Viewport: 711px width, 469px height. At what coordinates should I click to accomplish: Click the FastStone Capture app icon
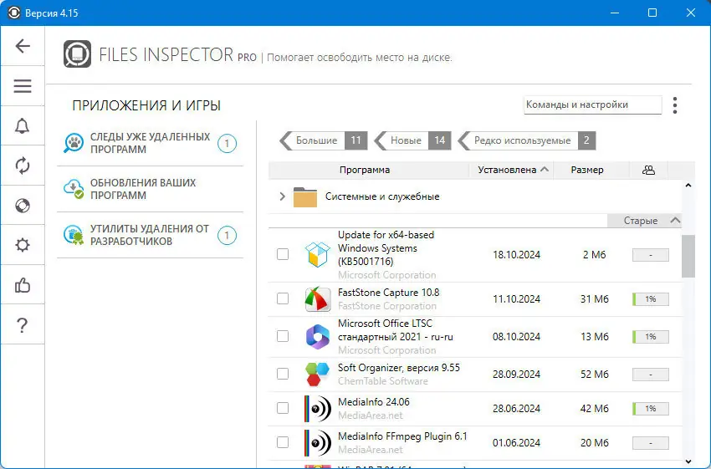tap(317, 299)
